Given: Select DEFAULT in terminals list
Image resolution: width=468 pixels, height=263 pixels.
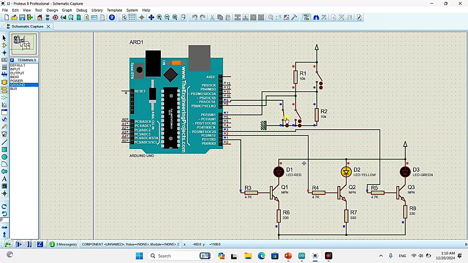Looking at the screenshot, I should click(x=18, y=65).
